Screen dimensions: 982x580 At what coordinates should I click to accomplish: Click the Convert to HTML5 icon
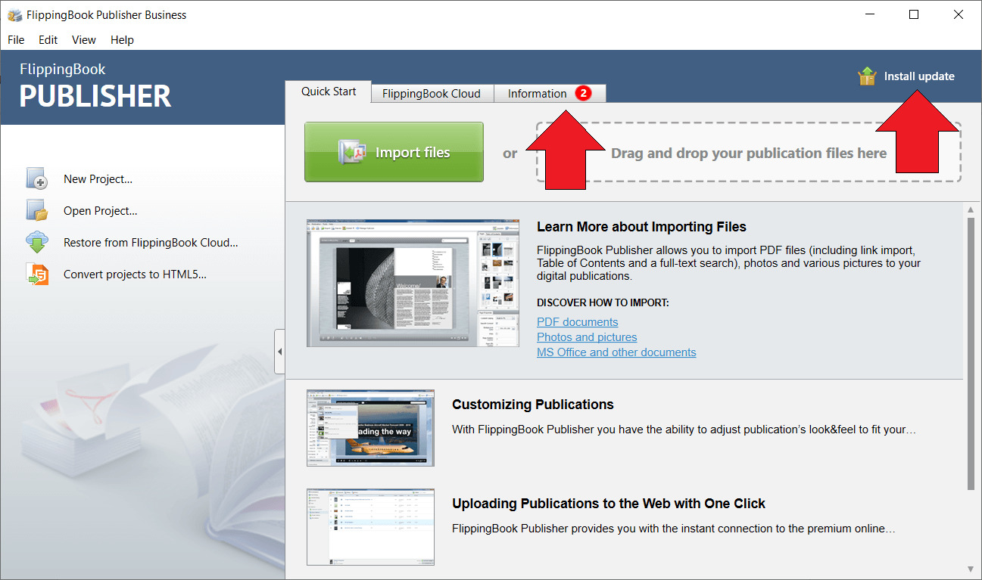point(36,274)
